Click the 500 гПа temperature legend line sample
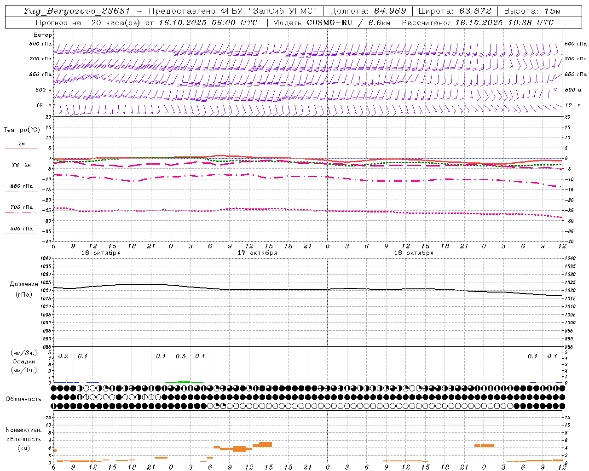589x471 pixels. (20, 234)
